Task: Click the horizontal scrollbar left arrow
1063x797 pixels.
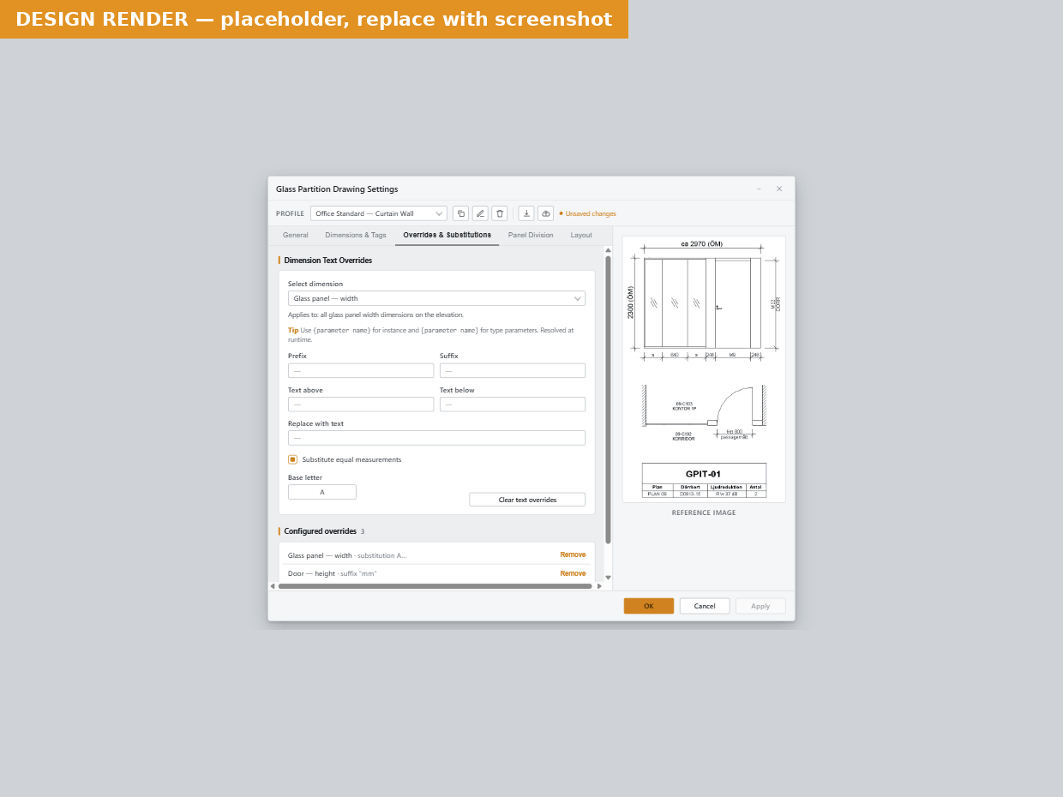Action: coord(273,586)
